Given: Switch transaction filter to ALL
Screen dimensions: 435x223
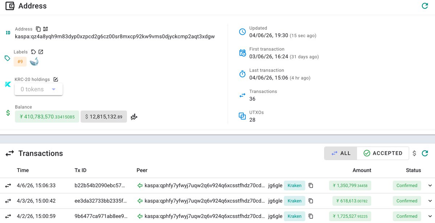Looking at the screenshot, I should point(341,153).
